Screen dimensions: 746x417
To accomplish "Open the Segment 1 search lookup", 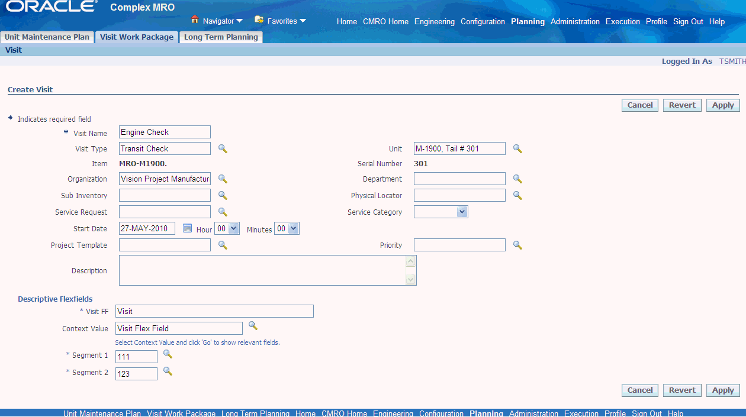I will coord(168,354).
